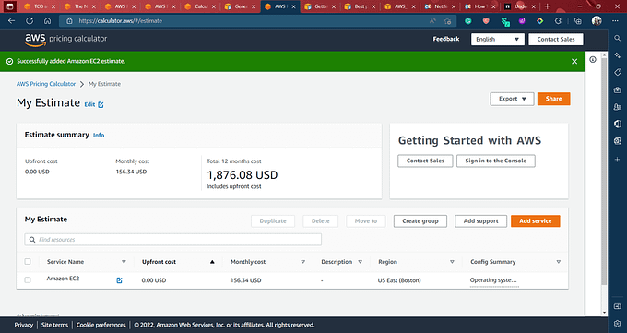Click the header Contact Sales button
Image resolution: width=627 pixels, height=333 pixels.
(x=555, y=40)
